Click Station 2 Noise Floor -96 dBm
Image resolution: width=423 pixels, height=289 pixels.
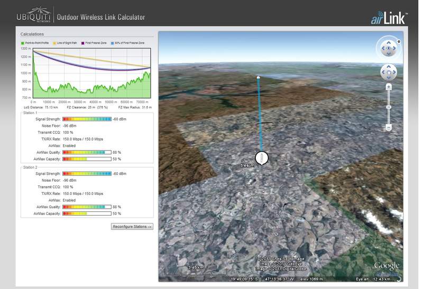(x=70, y=180)
